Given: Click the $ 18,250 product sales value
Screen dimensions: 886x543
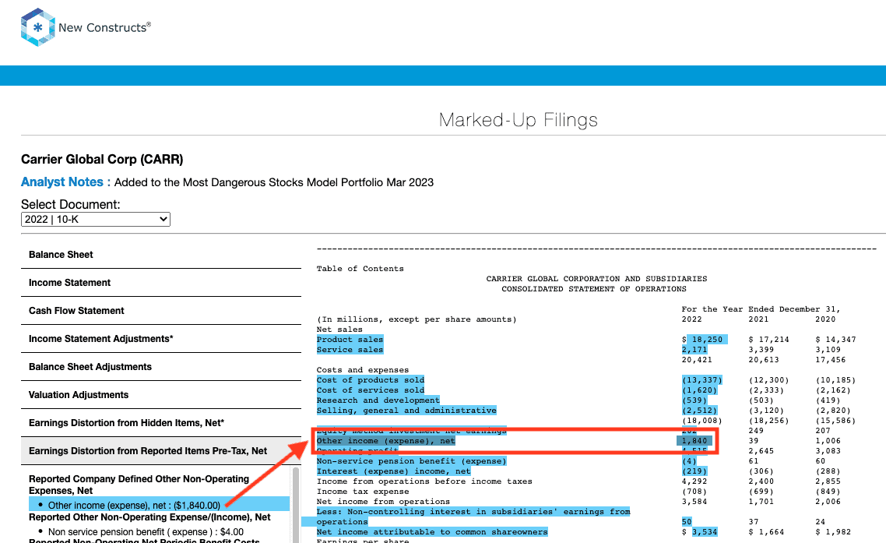Looking at the screenshot, I should (705, 340).
